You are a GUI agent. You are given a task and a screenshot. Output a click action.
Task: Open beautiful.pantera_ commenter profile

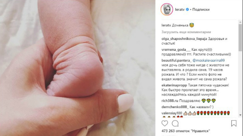point(176,60)
